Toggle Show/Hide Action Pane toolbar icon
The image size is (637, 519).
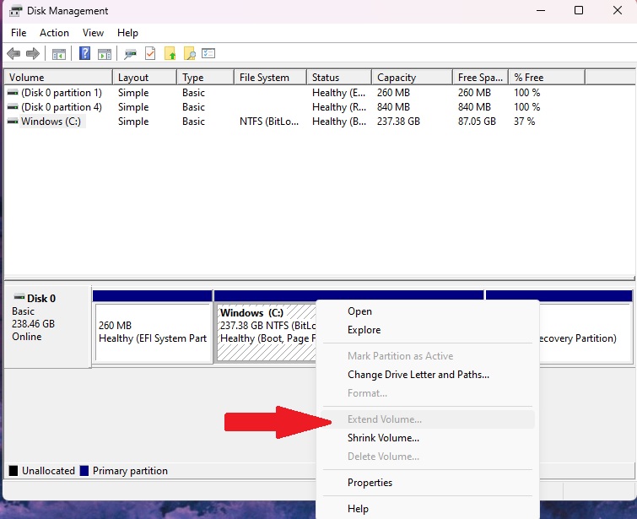105,54
